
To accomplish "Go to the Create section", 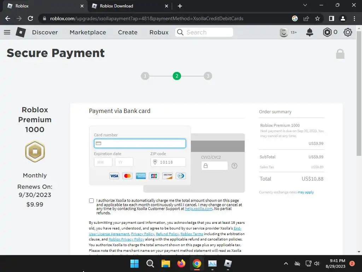I will click(x=128, y=32).
